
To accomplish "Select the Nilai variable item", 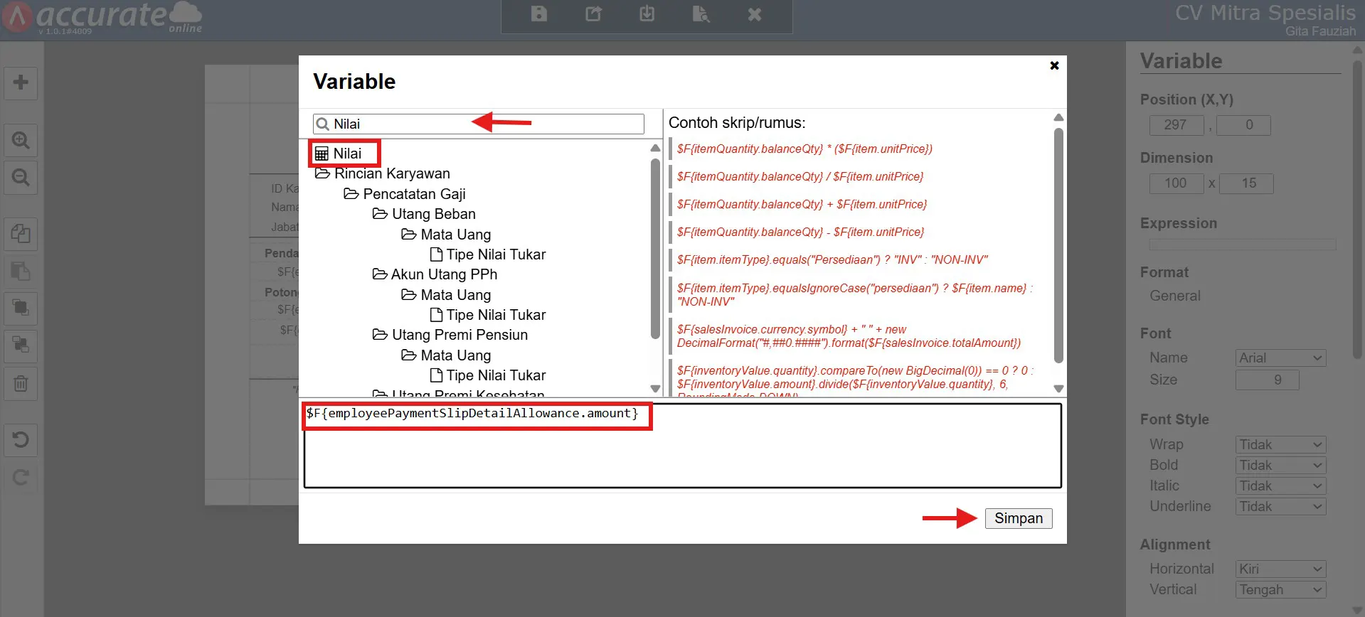I will pyautogui.click(x=339, y=154).
